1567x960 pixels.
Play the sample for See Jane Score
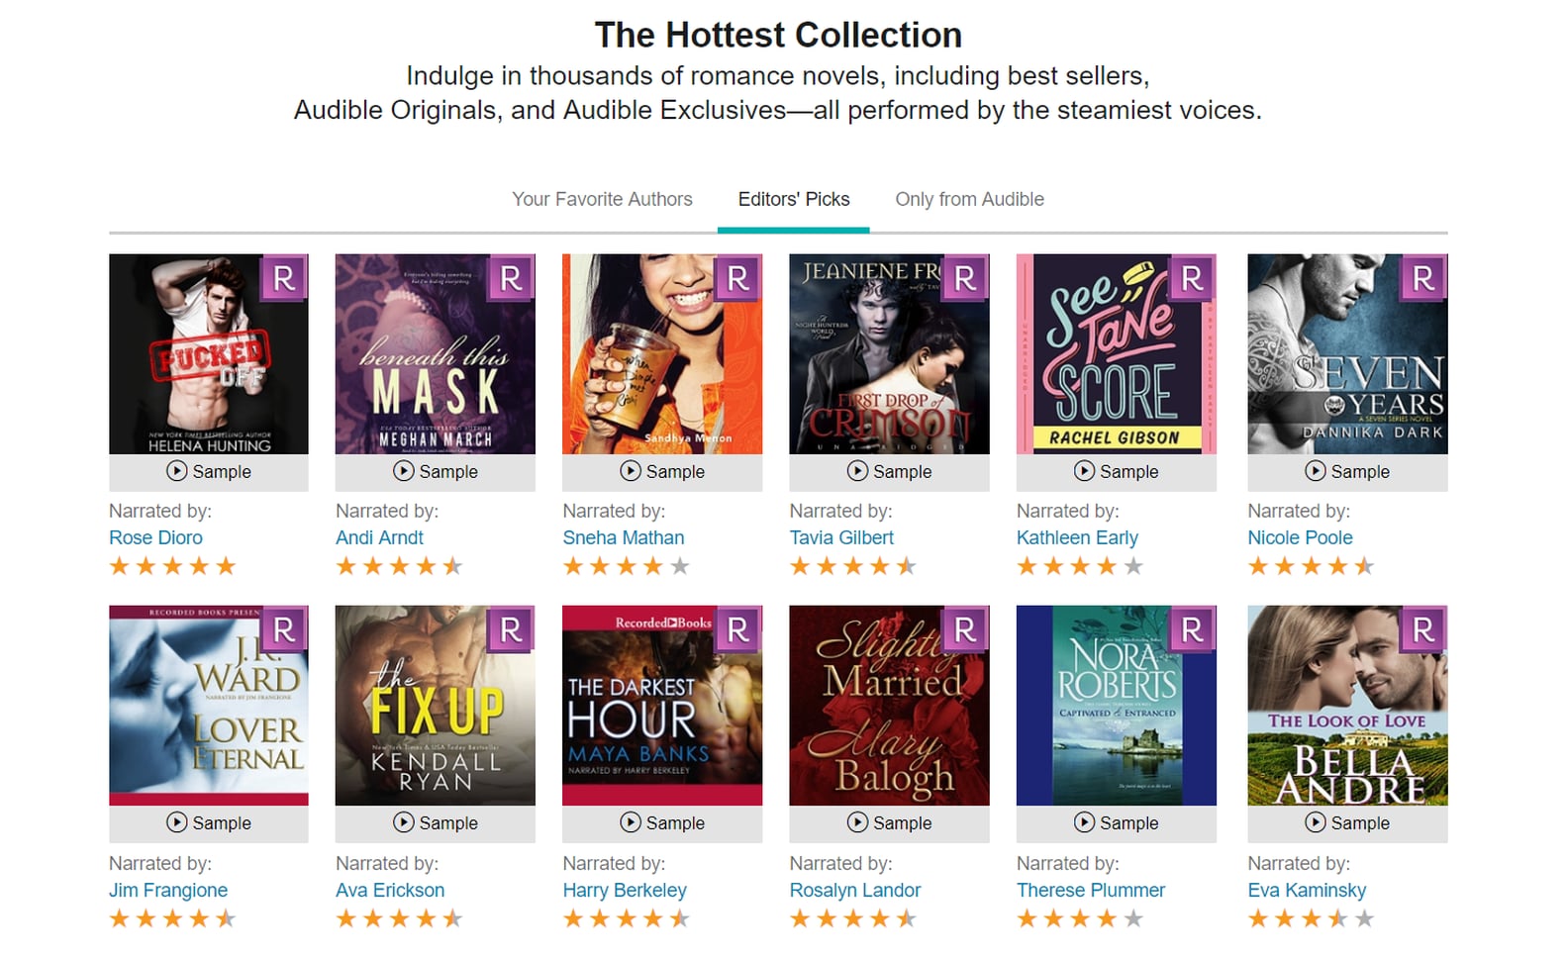pos(1116,472)
